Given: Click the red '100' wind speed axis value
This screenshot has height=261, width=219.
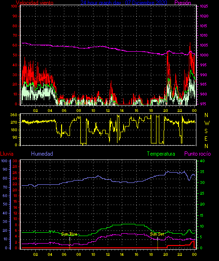Looking at the screenshot, I should pos(14,6).
